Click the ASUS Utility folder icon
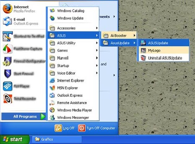Viewport: 195px width, 144px height. coord(52,43)
